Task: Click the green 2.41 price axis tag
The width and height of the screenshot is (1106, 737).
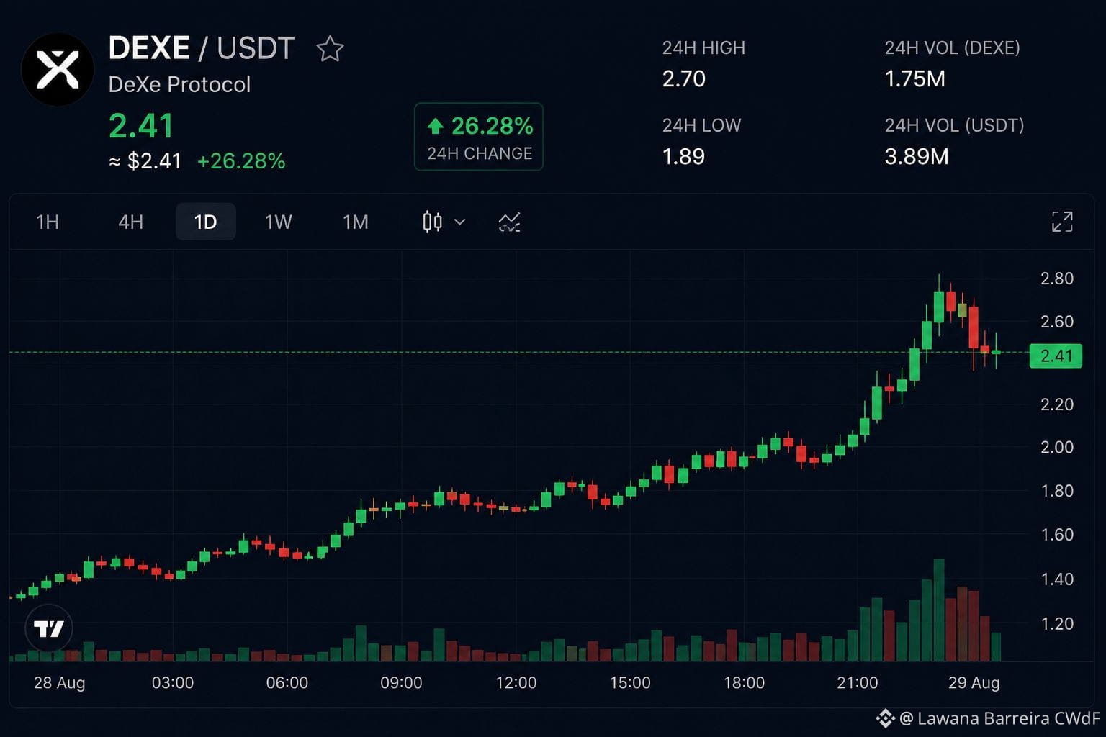Action: tap(1056, 356)
